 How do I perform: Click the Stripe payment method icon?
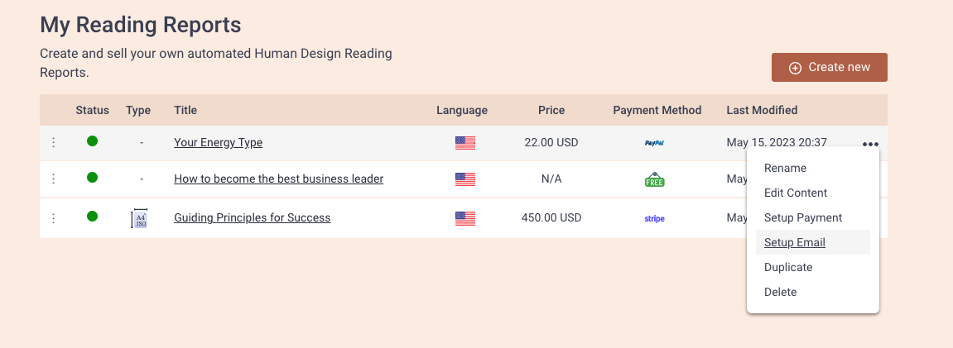tap(655, 218)
